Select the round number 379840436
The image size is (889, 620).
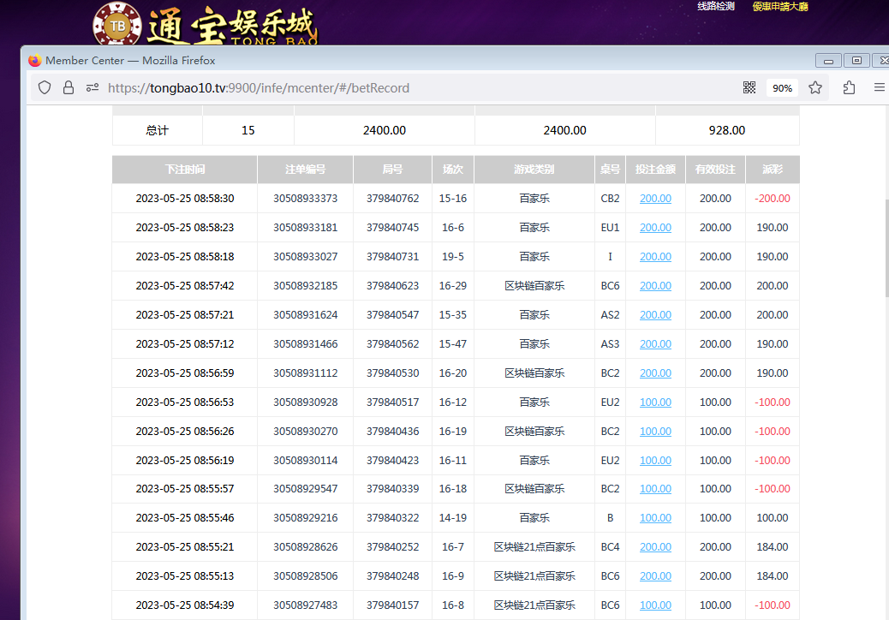(393, 432)
